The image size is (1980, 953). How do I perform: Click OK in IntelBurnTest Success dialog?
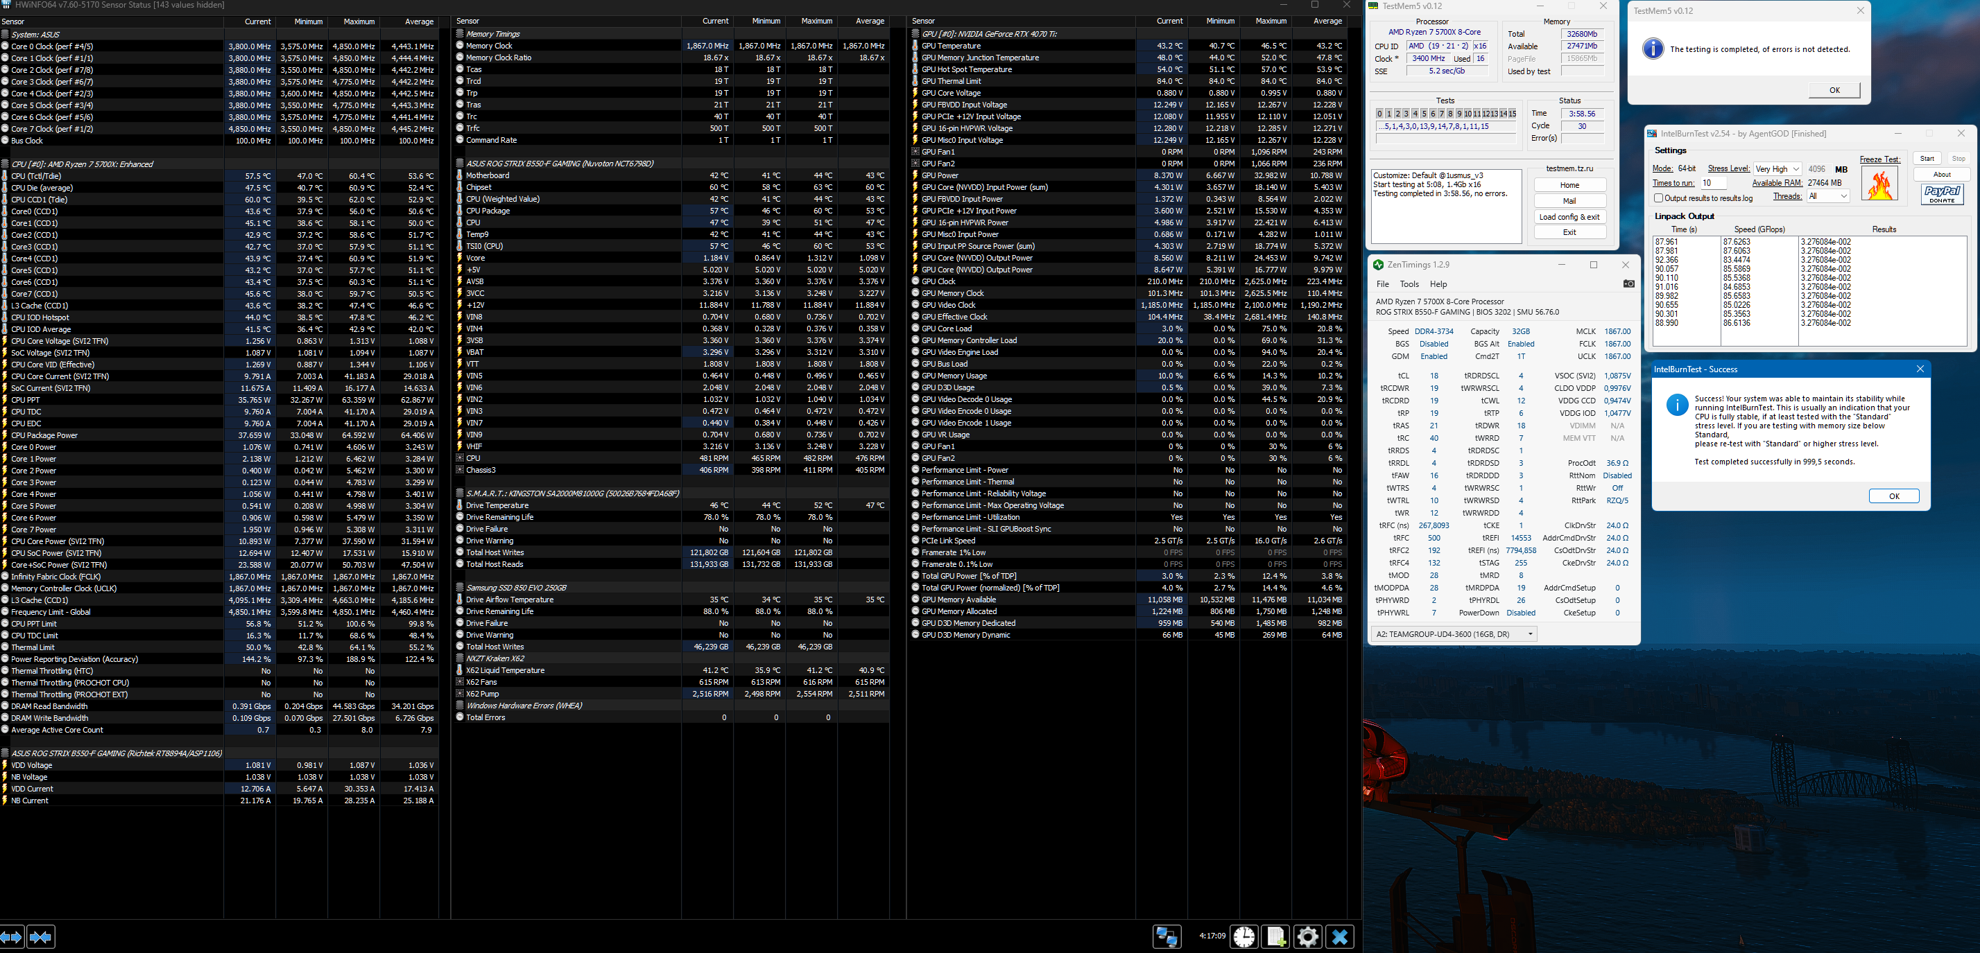click(x=1894, y=496)
